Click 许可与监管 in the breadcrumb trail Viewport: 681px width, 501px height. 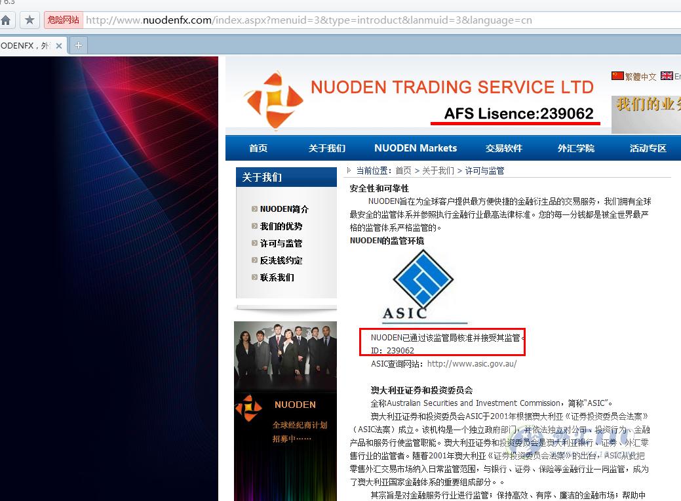[x=484, y=170]
